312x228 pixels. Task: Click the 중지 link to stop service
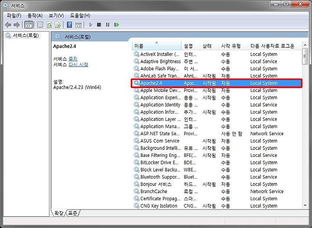tap(73, 59)
